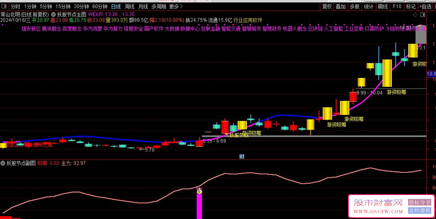Switch to the 60分钟 period tab
This screenshot has width=436, height=219.
[100, 7]
